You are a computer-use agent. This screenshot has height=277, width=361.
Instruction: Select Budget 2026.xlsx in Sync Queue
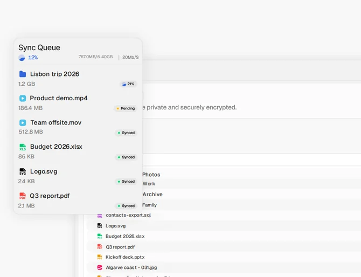pos(56,147)
